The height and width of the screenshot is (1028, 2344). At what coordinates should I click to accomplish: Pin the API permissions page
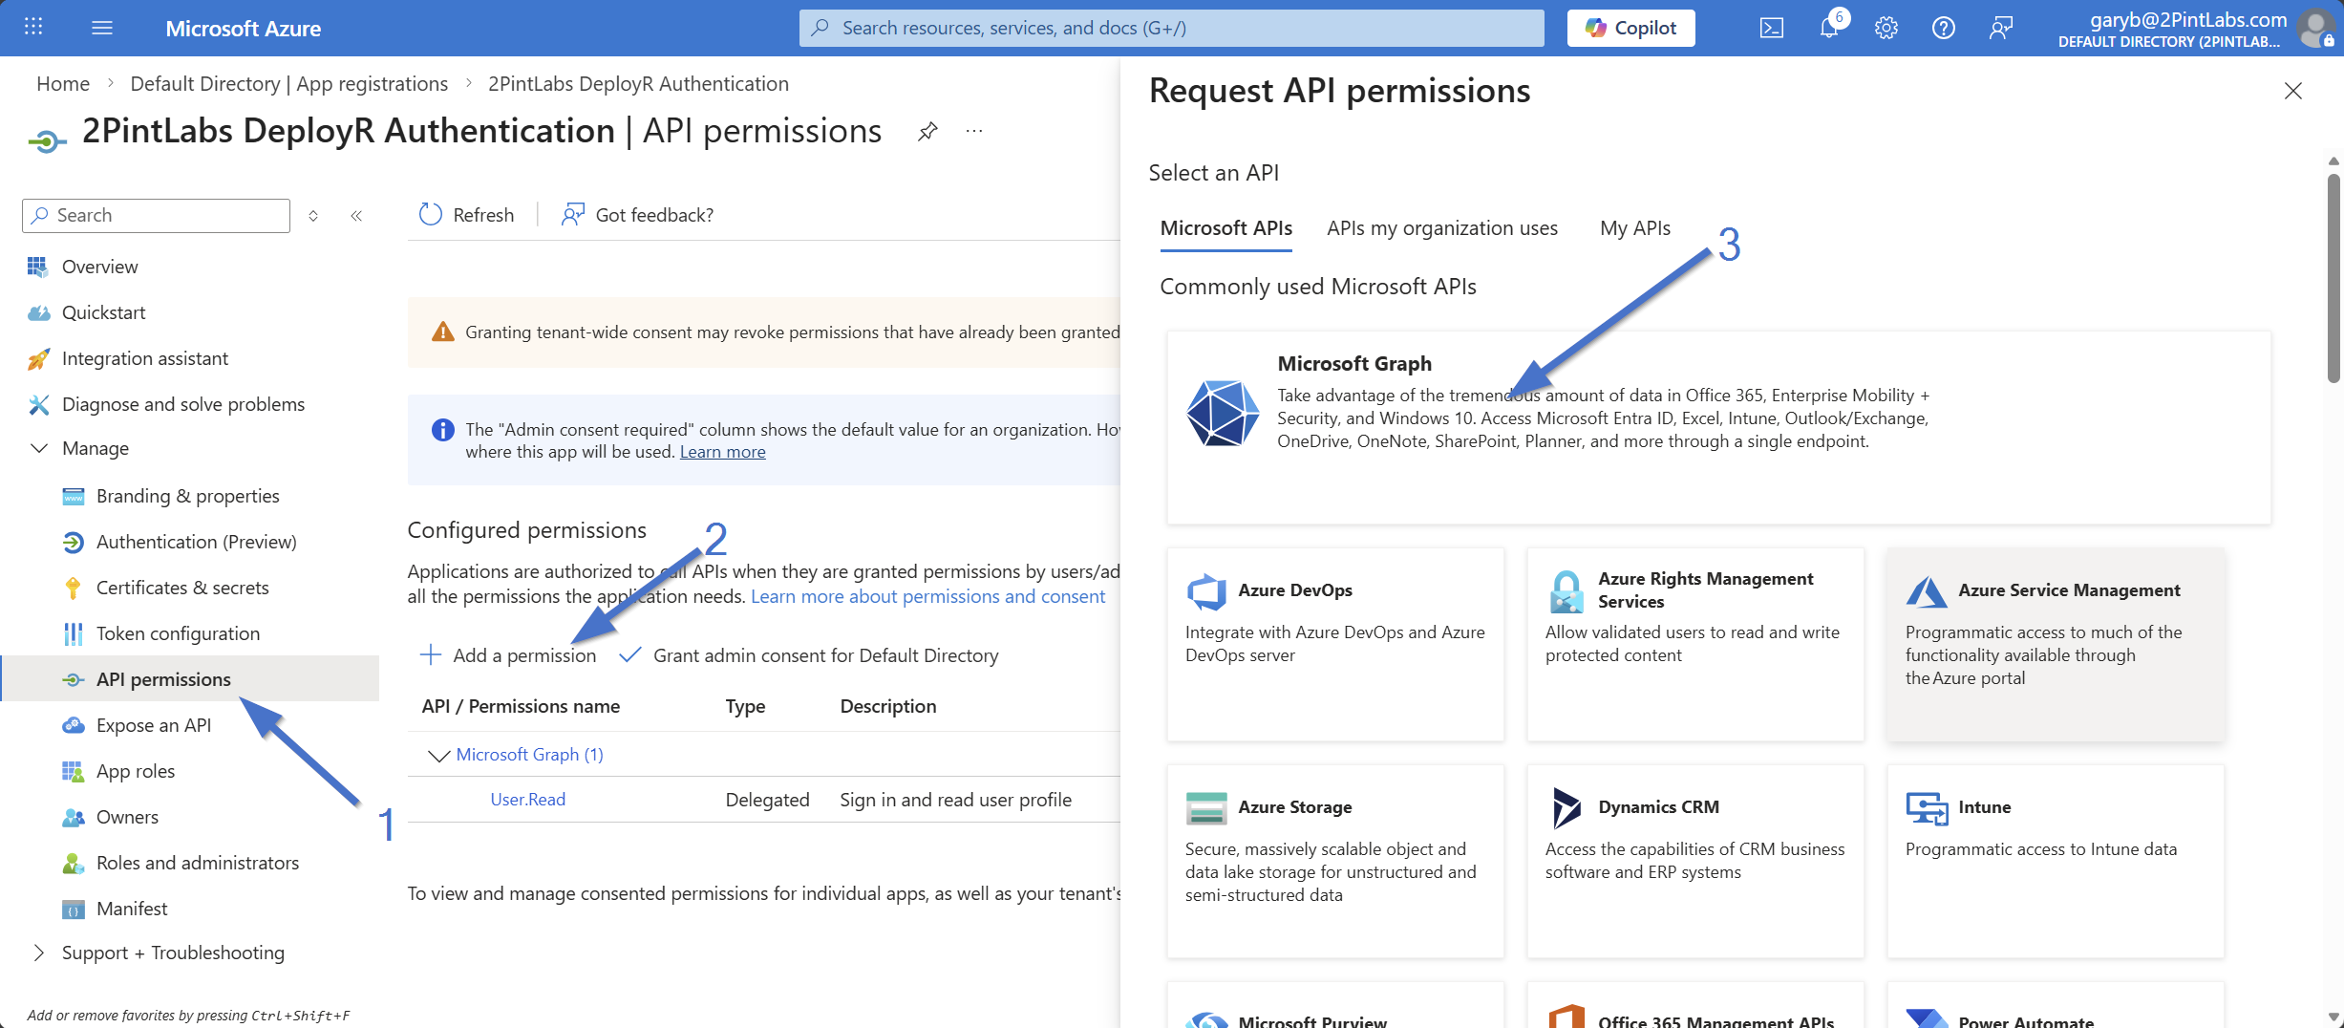[927, 132]
